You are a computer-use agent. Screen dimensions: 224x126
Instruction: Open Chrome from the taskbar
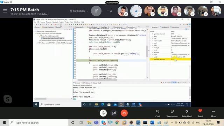pos(117,122)
